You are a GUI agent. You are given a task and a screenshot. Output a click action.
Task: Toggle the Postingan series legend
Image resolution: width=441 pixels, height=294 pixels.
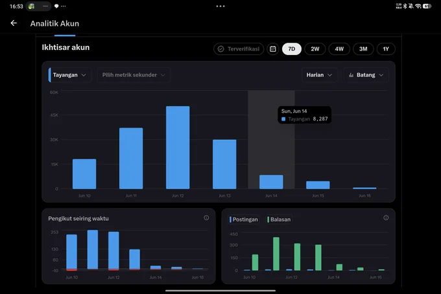244,220
